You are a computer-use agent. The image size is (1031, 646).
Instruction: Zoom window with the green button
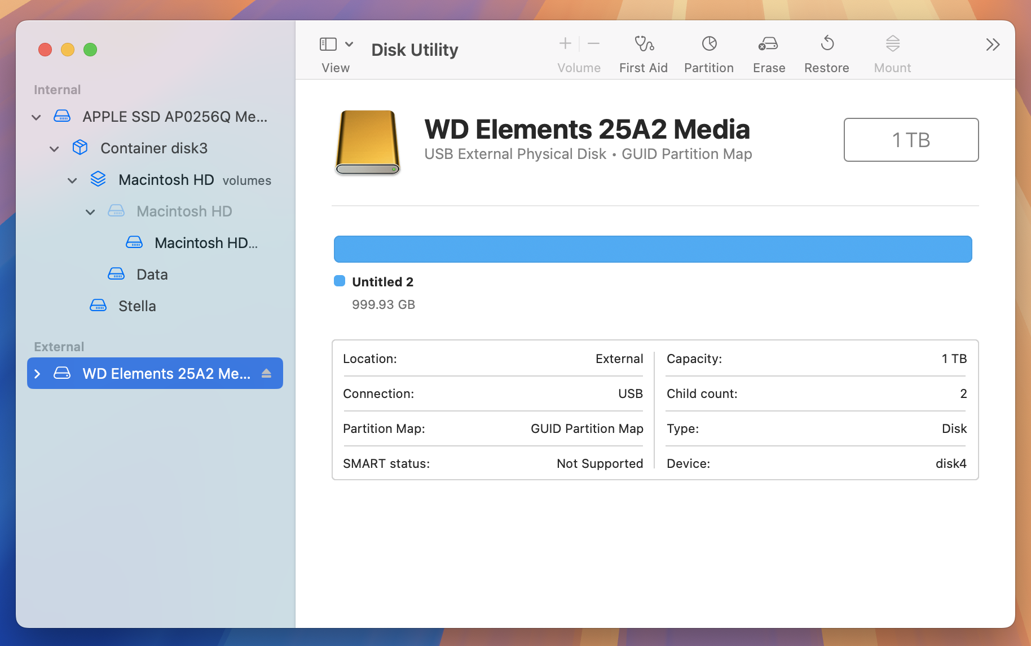[90, 50]
